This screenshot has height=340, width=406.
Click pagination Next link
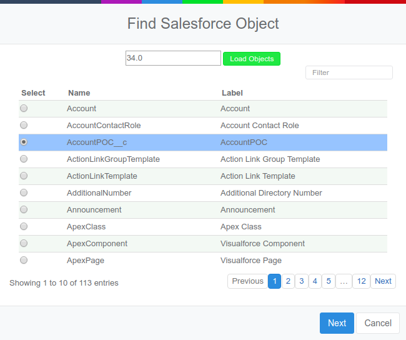pyautogui.click(x=384, y=281)
